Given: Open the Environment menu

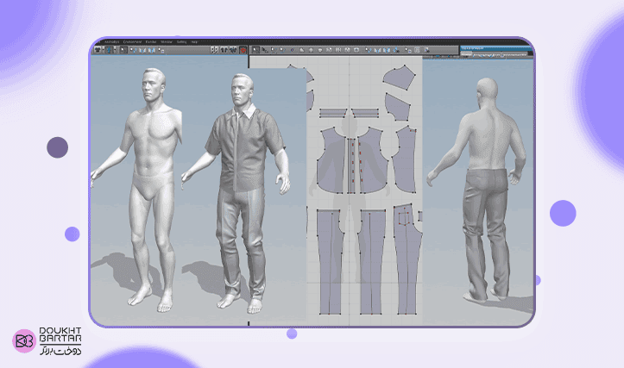Looking at the screenshot, I should [132, 41].
